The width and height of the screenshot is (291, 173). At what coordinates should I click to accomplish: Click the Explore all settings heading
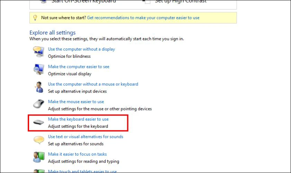[53, 33]
